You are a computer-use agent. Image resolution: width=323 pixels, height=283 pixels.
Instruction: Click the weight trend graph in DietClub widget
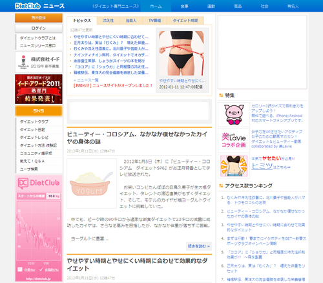coord(39,231)
